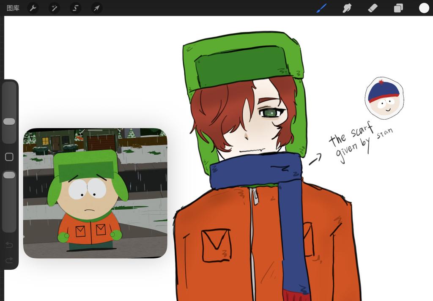The height and width of the screenshot is (301, 433).
Task: Select the Eraser tool
Action: pos(373,8)
